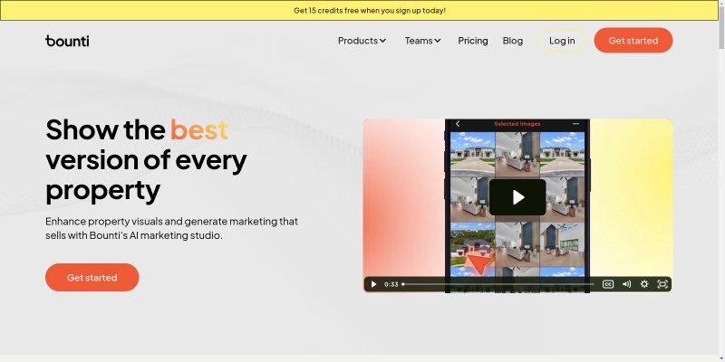Open three-dots menu in Selected Images header
The width and height of the screenshot is (725, 362).
click(575, 124)
